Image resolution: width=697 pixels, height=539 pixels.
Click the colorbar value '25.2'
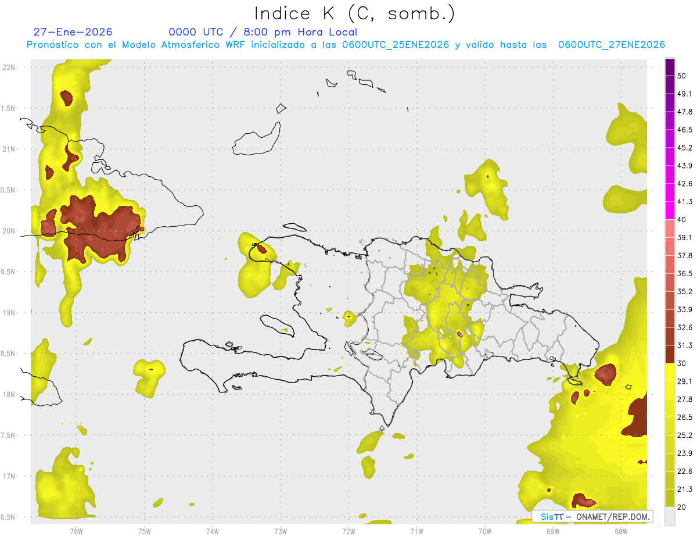click(x=685, y=435)
